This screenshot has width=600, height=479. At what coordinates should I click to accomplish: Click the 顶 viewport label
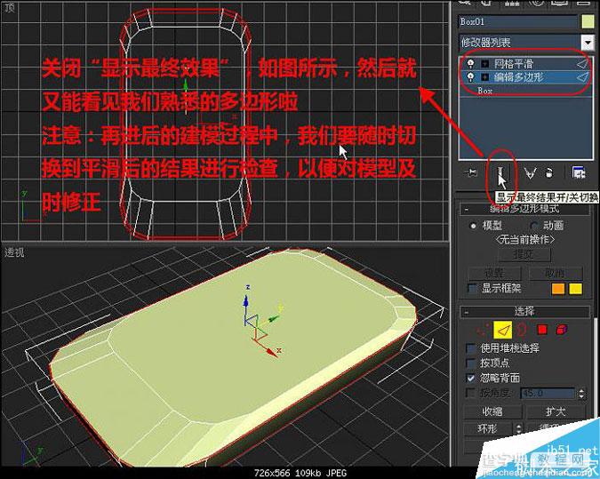(x=9, y=8)
